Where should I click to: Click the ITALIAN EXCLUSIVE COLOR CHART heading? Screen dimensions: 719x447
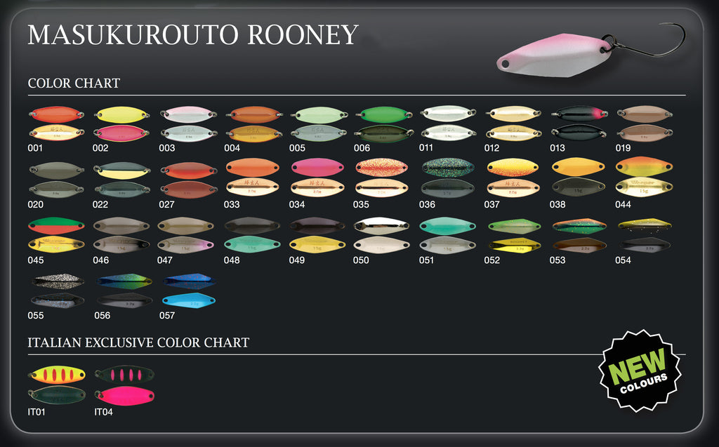[138, 343]
